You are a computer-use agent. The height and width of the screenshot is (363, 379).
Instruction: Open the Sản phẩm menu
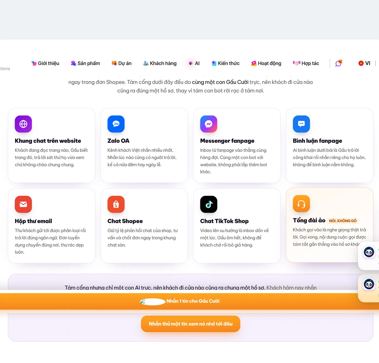(x=85, y=63)
